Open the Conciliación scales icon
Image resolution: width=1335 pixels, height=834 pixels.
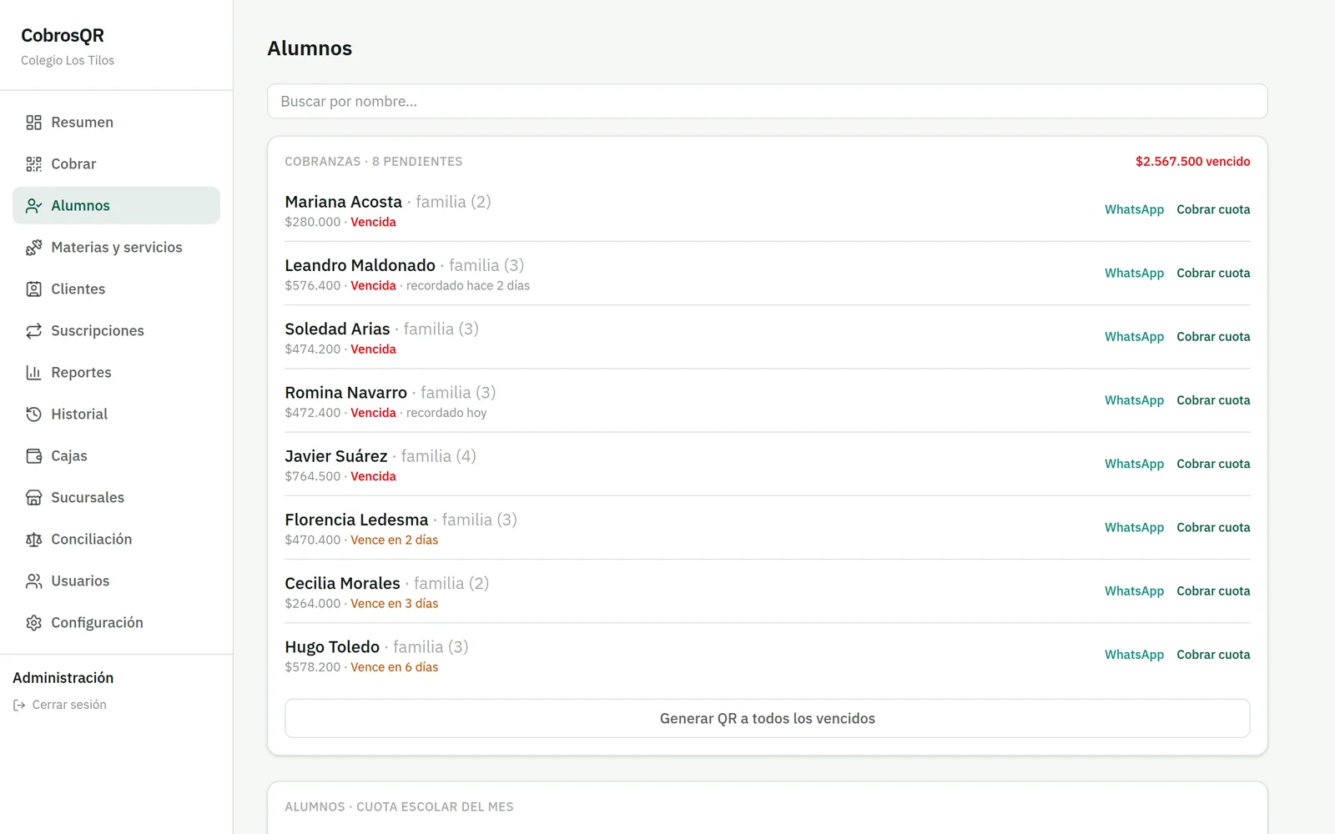coord(33,540)
